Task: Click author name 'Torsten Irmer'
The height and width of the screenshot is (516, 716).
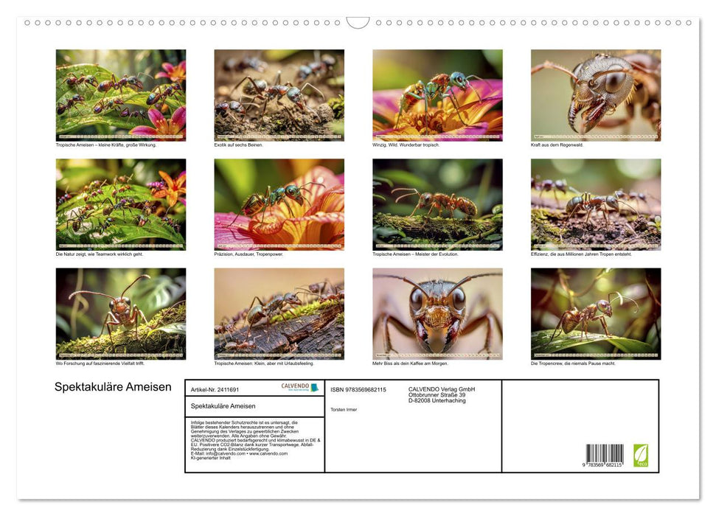Action: tap(344, 410)
